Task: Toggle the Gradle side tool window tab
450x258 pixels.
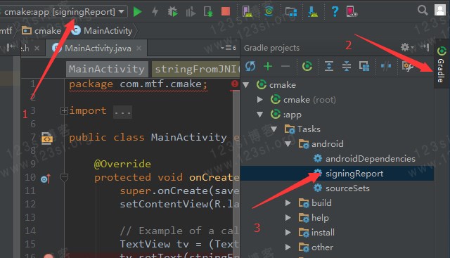Action: [441, 64]
